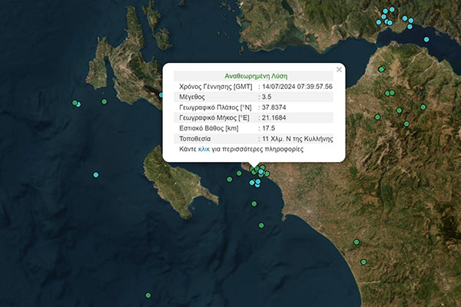This screenshot has width=461, height=307.
Task: Click the 'Αναθεωρημένη Λύση' popup title
Action: (255, 77)
